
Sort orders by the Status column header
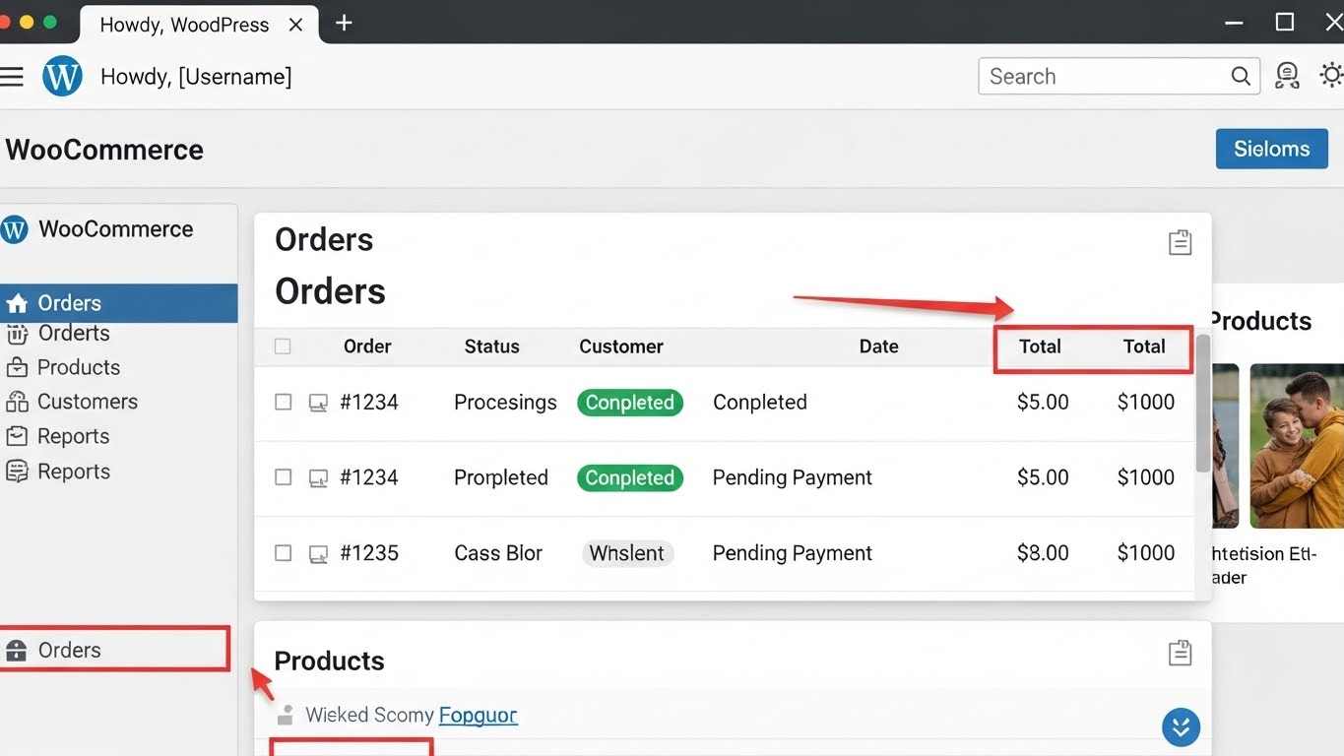(x=491, y=346)
